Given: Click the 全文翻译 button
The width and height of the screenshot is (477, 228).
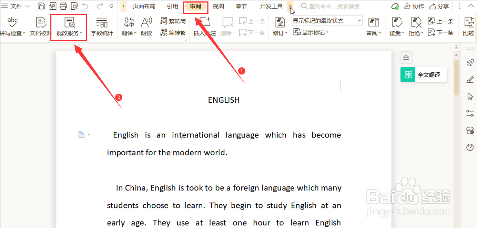Looking at the screenshot, I should point(424,75).
